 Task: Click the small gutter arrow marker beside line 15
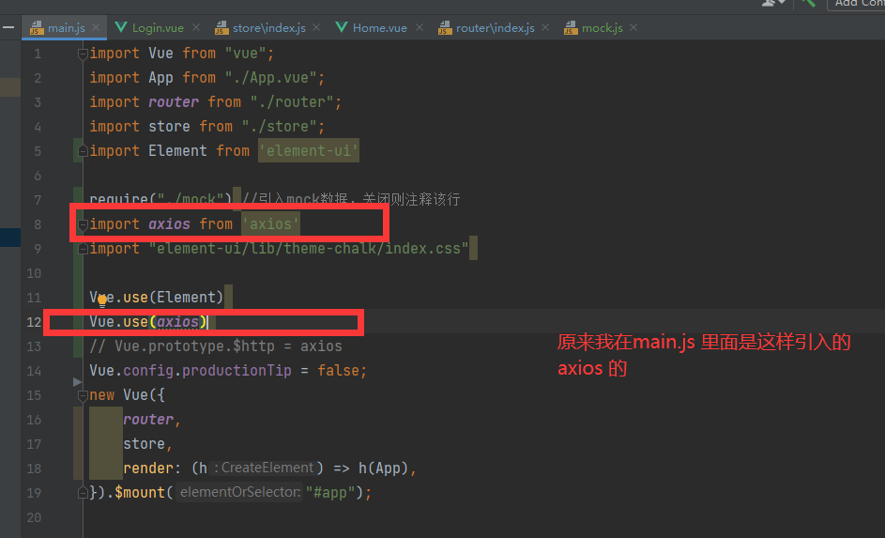click(77, 382)
